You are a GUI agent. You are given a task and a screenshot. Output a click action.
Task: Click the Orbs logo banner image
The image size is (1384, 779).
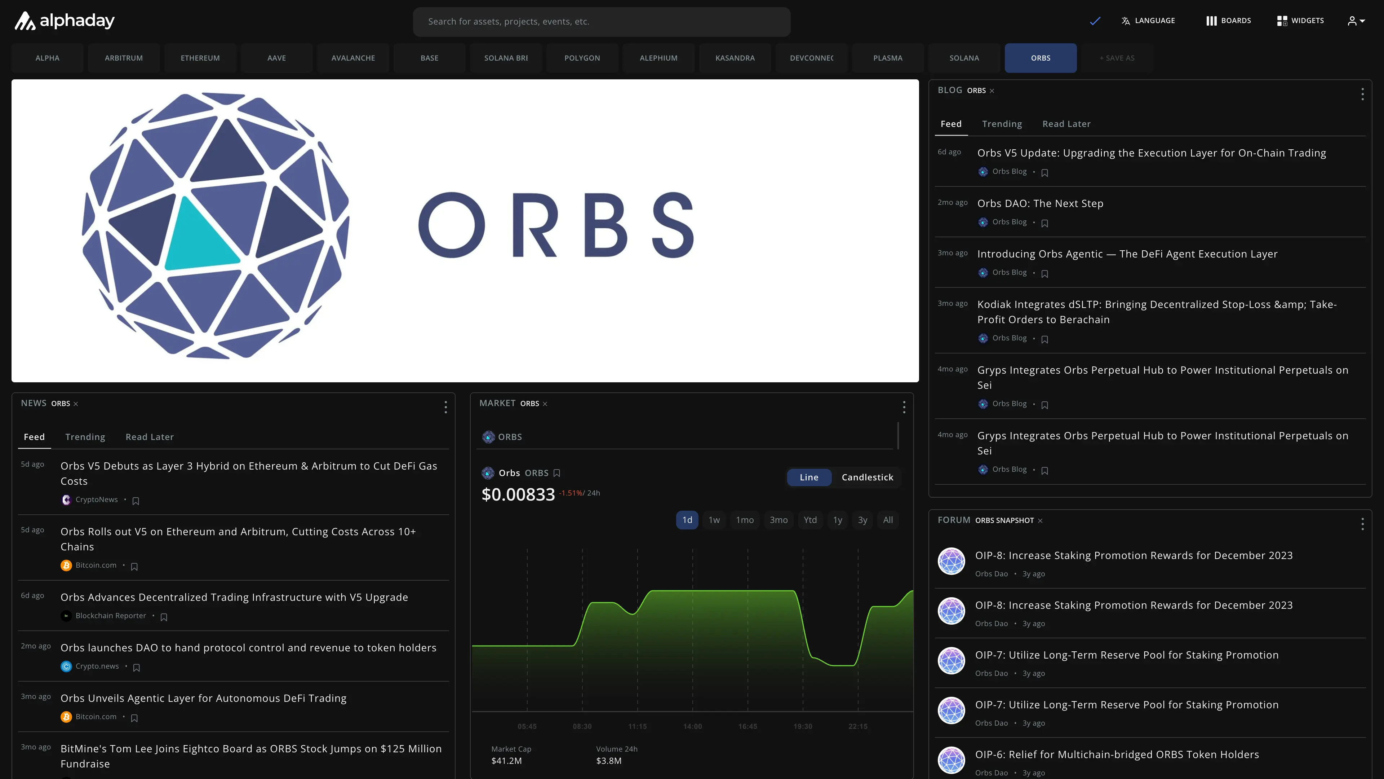tap(465, 231)
